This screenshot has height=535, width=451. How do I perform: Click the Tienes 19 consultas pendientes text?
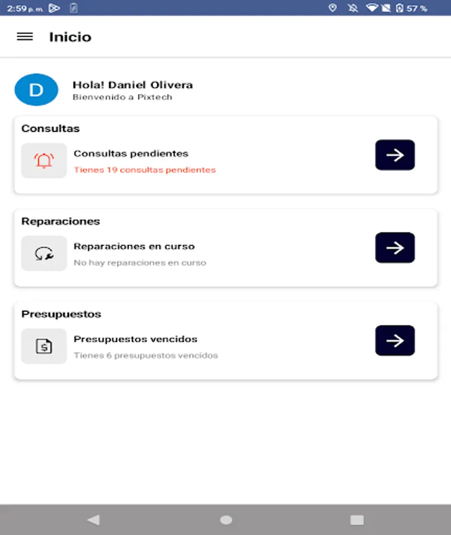(144, 170)
